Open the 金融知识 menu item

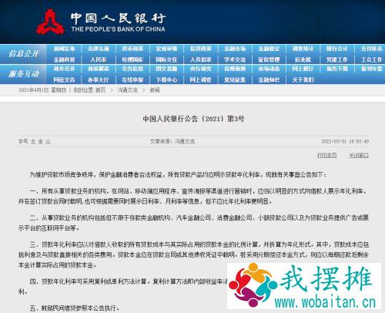(x=269, y=80)
